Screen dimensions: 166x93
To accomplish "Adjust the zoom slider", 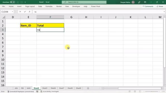I will tap(151, 91).
